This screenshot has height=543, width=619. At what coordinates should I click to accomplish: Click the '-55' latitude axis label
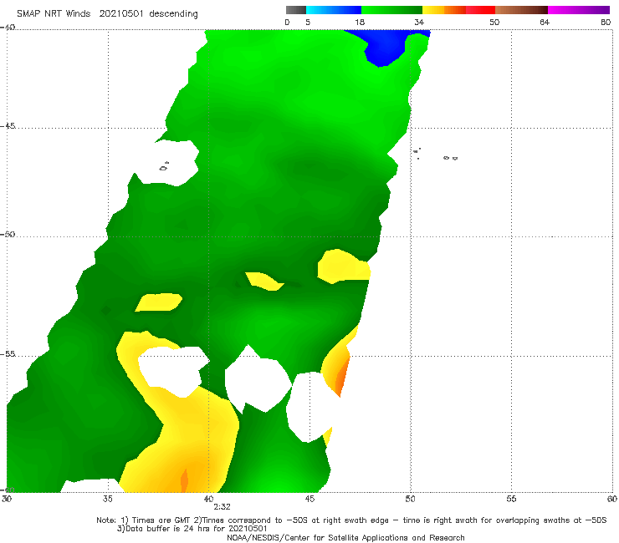click(8, 354)
